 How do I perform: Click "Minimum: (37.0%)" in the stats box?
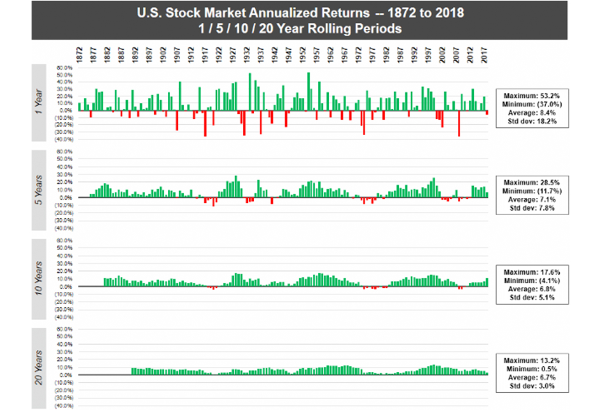coord(532,104)
